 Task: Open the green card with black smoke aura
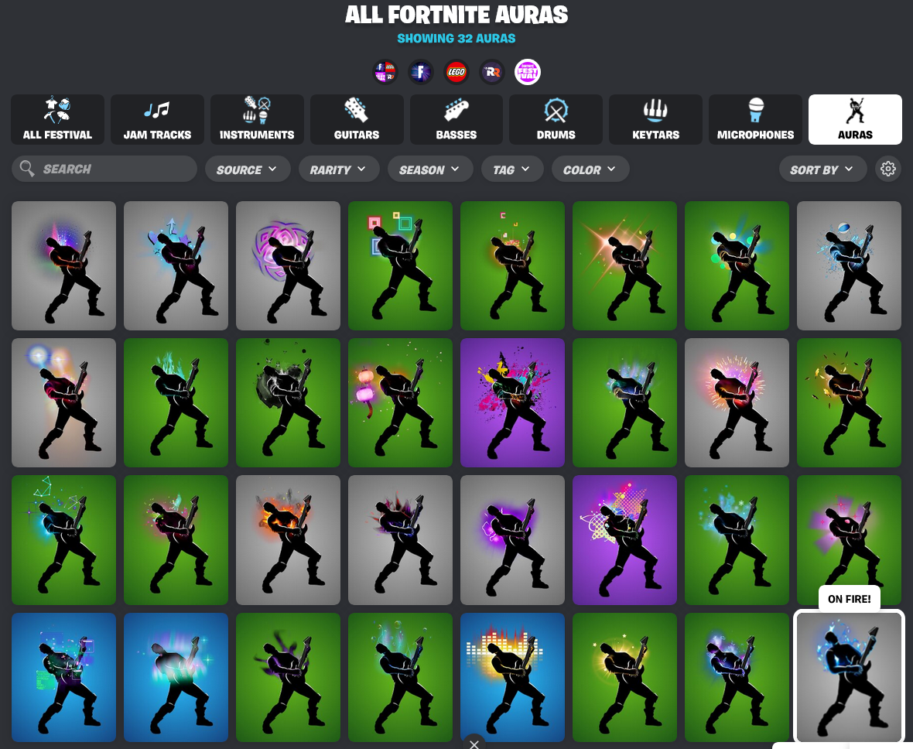[x=289, y=402]
